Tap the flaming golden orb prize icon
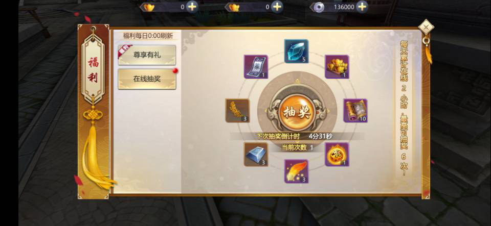Screen dimensions: 491x226 pos(337,155)
